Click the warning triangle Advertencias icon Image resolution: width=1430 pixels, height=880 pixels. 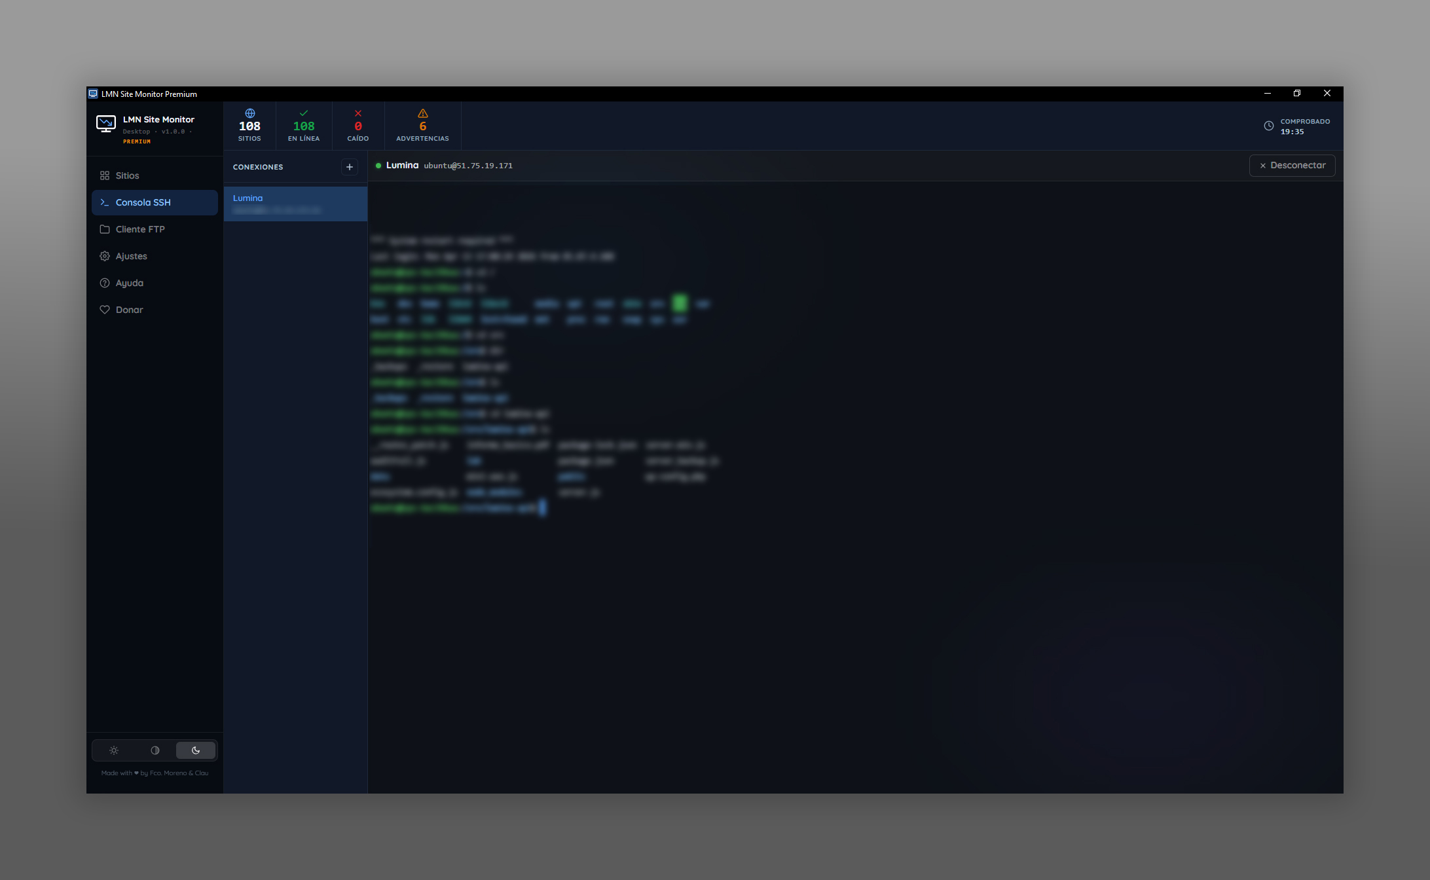tap(423, 113)
